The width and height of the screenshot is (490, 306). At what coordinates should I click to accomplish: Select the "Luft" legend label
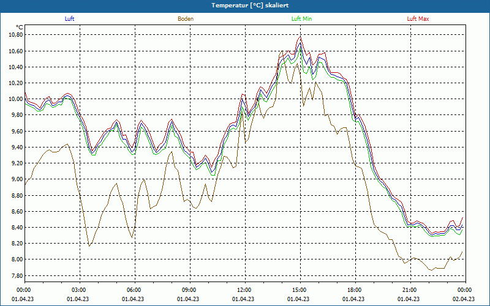click(69, 19)
